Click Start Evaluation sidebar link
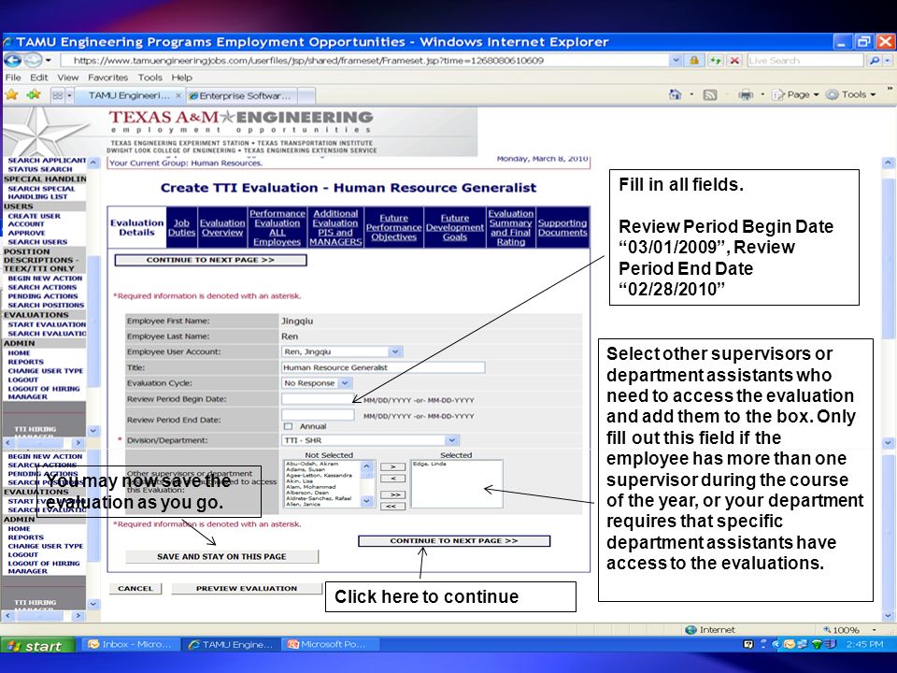 47,324
